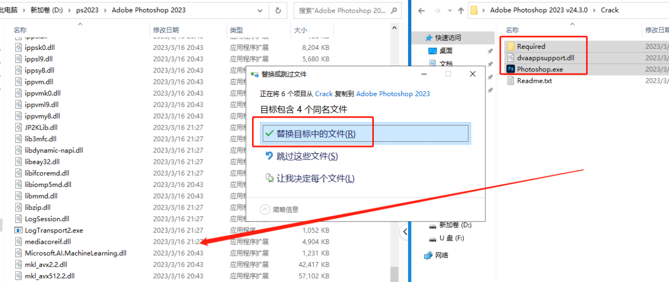
Task: Sort the left list by 修改日期 column
Action: pos(166,30)
